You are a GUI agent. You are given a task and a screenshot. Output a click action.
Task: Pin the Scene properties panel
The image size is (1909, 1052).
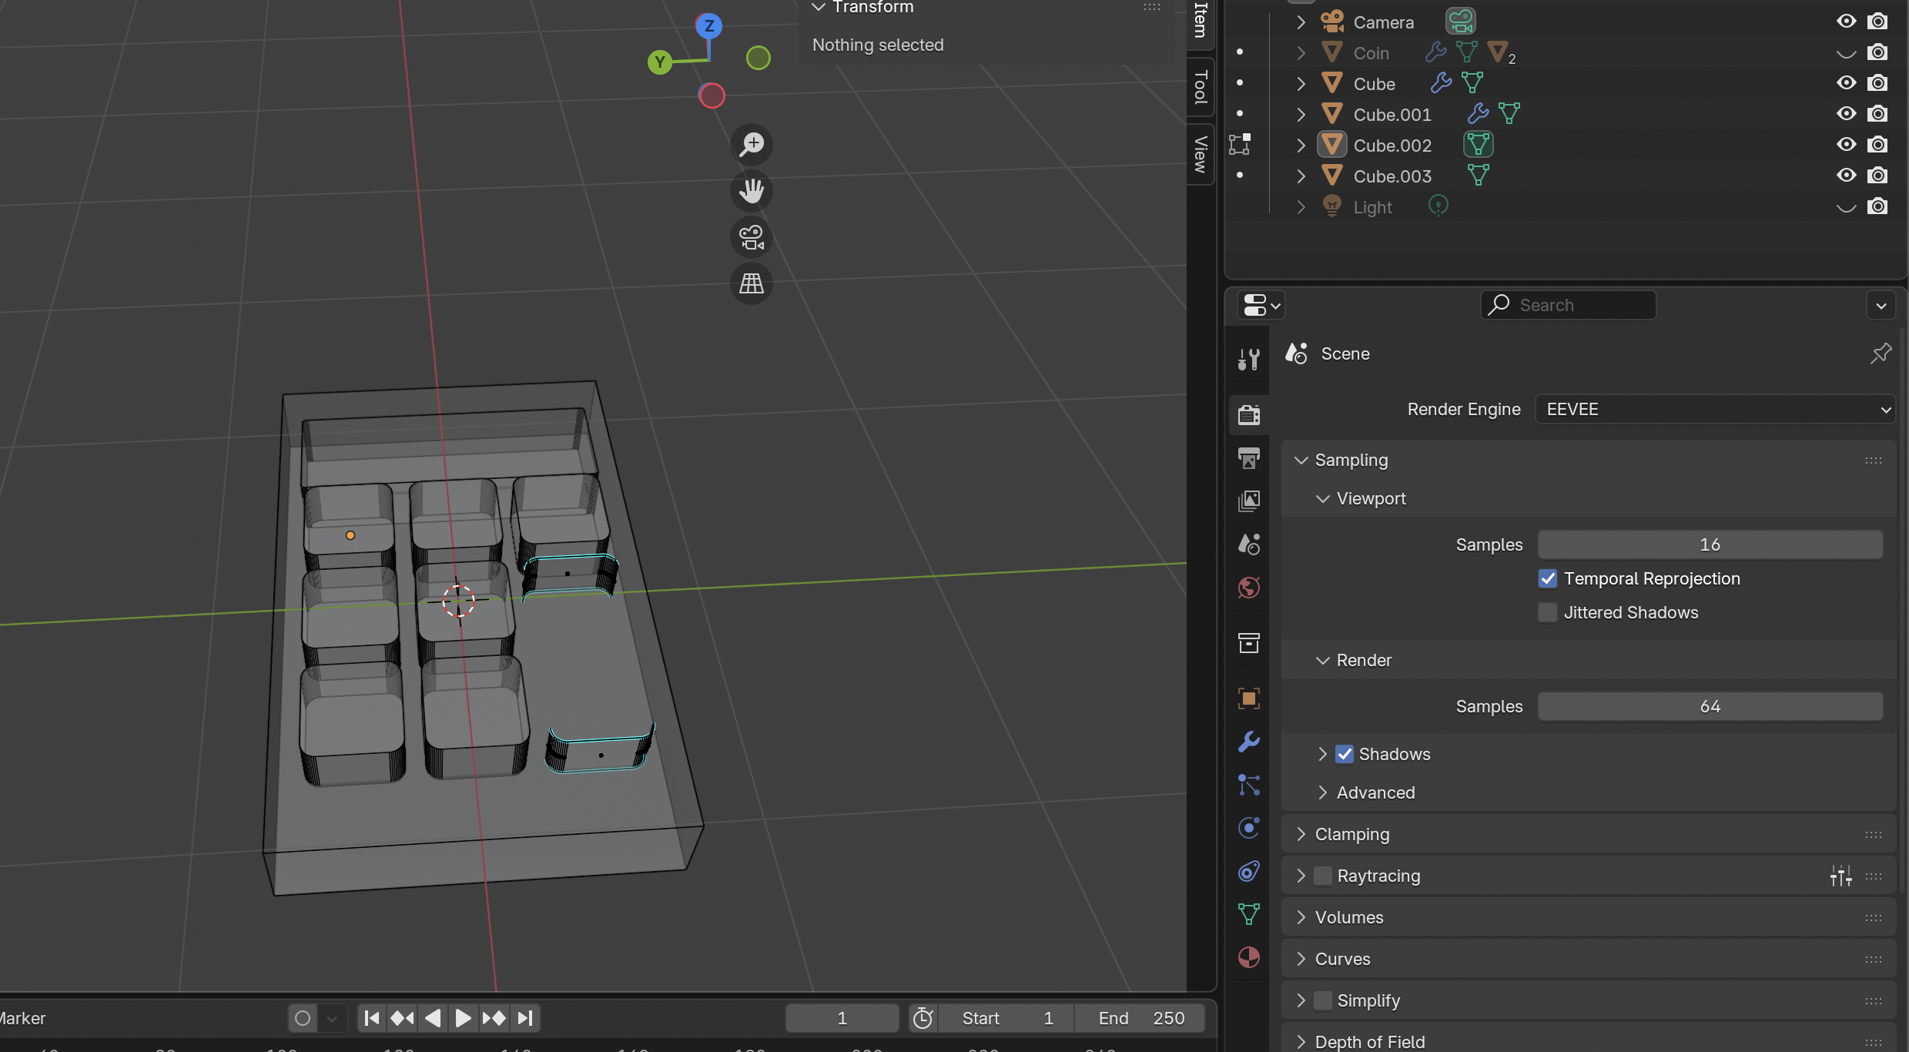click(x=1881, y=353)
